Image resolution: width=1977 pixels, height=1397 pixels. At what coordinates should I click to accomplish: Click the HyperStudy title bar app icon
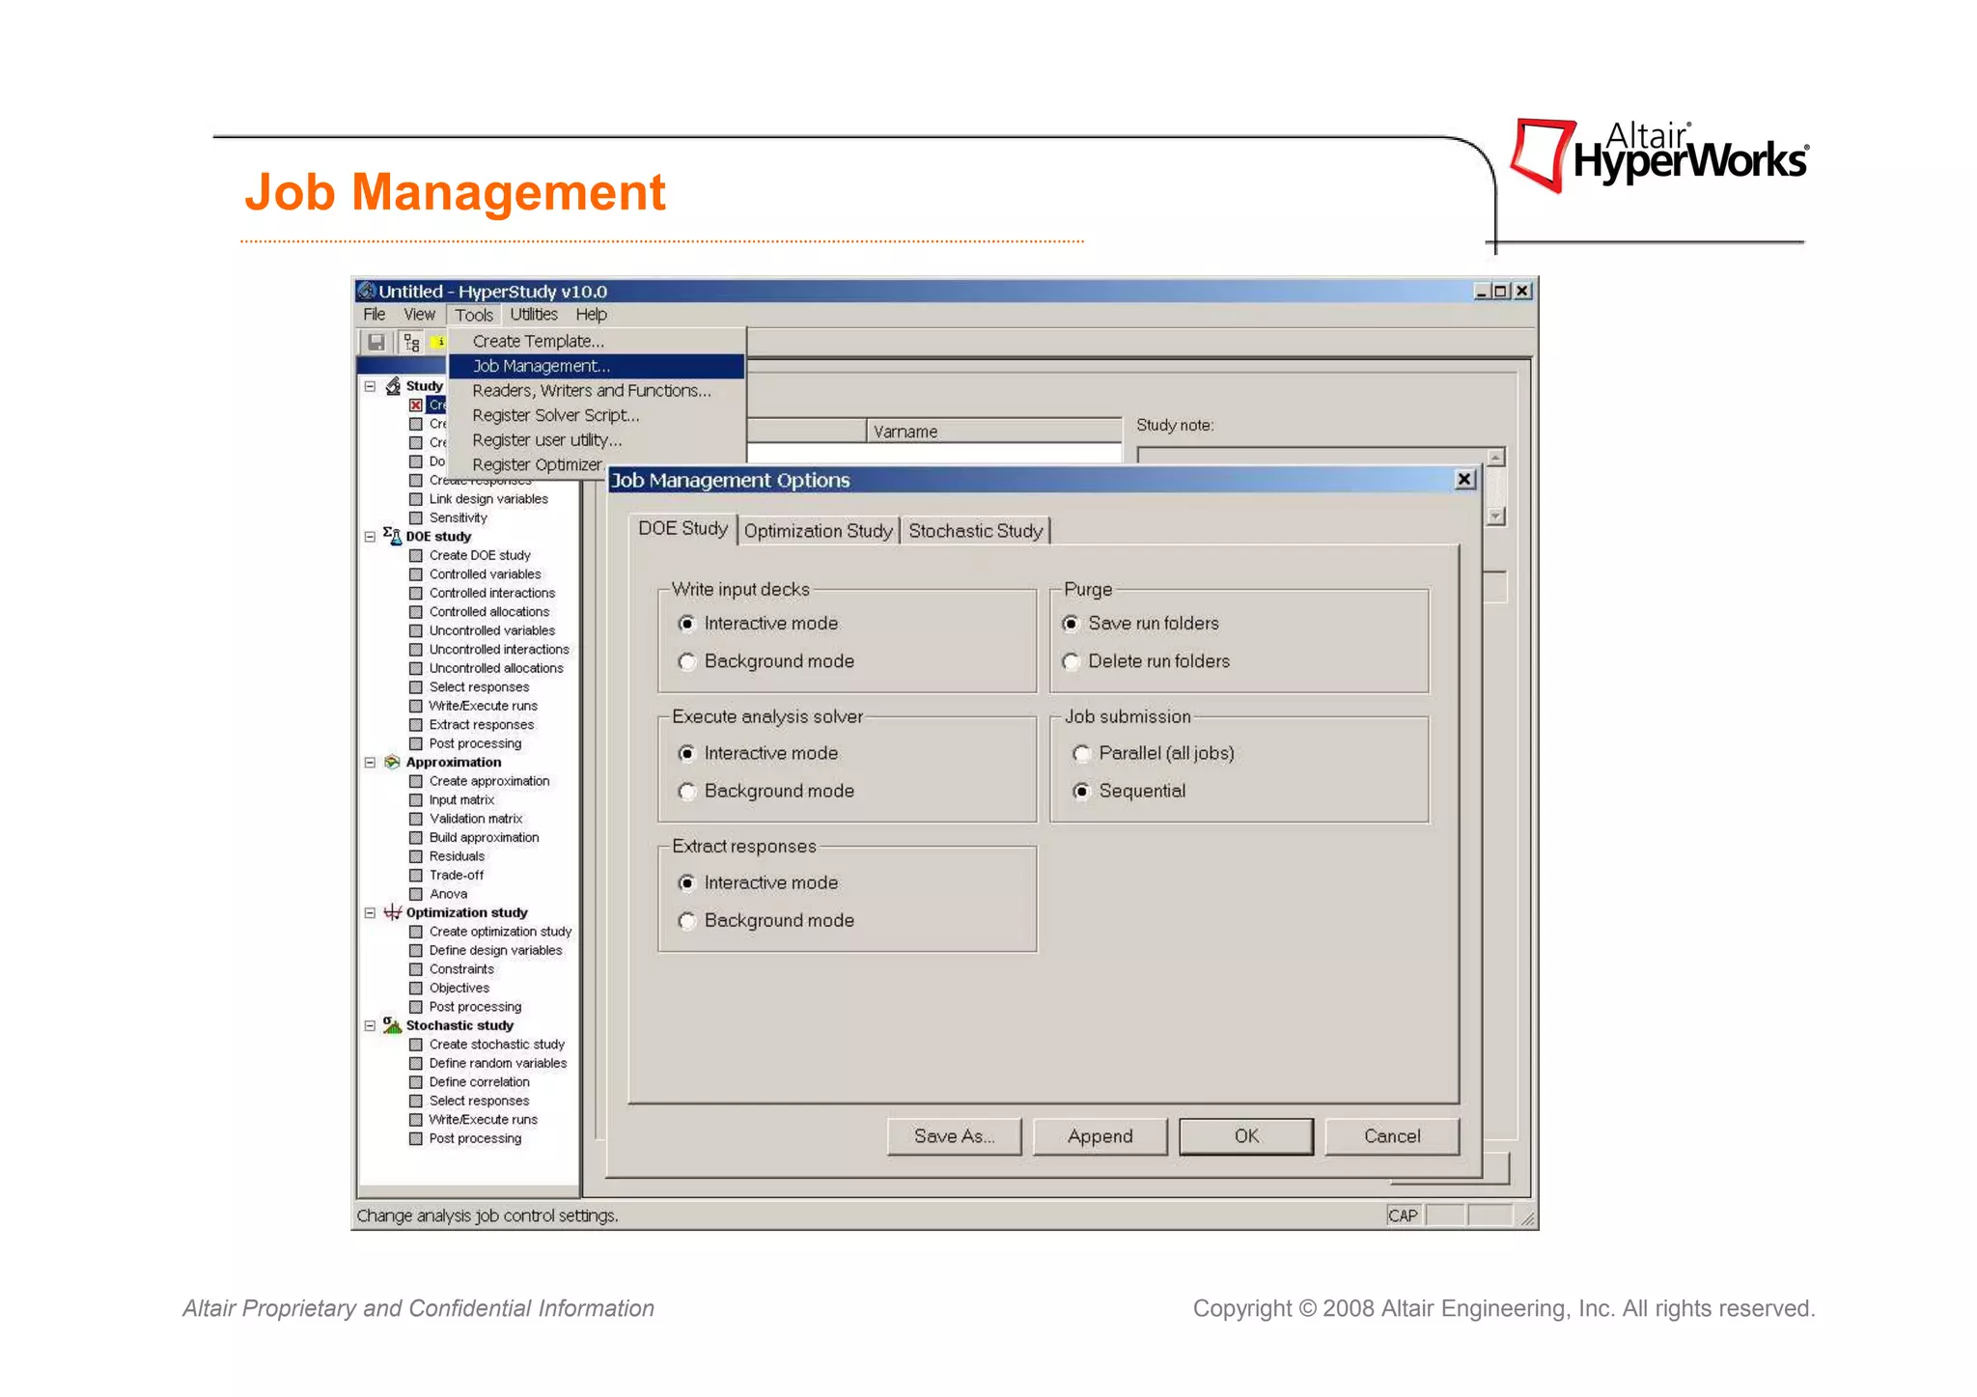click(367, 291)
